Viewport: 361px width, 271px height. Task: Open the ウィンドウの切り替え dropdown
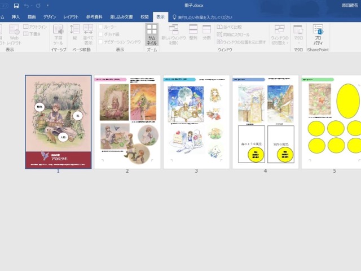coord(280,35)
